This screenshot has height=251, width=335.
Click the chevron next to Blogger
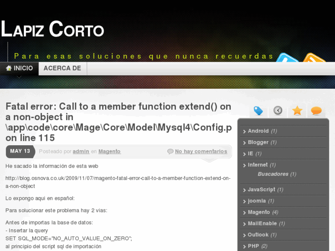tap(244, 143)
